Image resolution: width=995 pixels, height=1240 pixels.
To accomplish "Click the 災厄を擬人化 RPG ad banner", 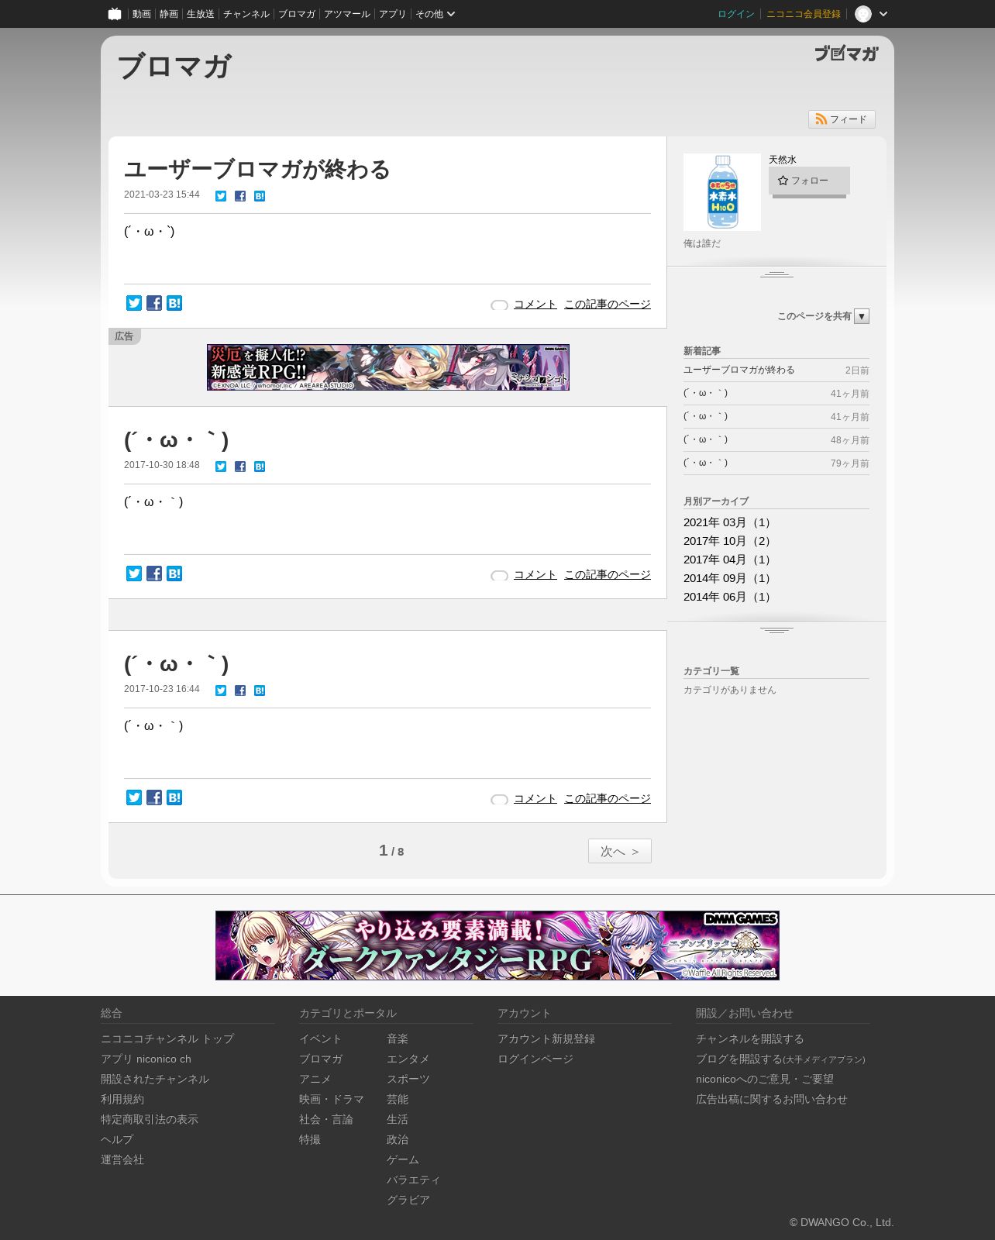I will click(388, 367).
